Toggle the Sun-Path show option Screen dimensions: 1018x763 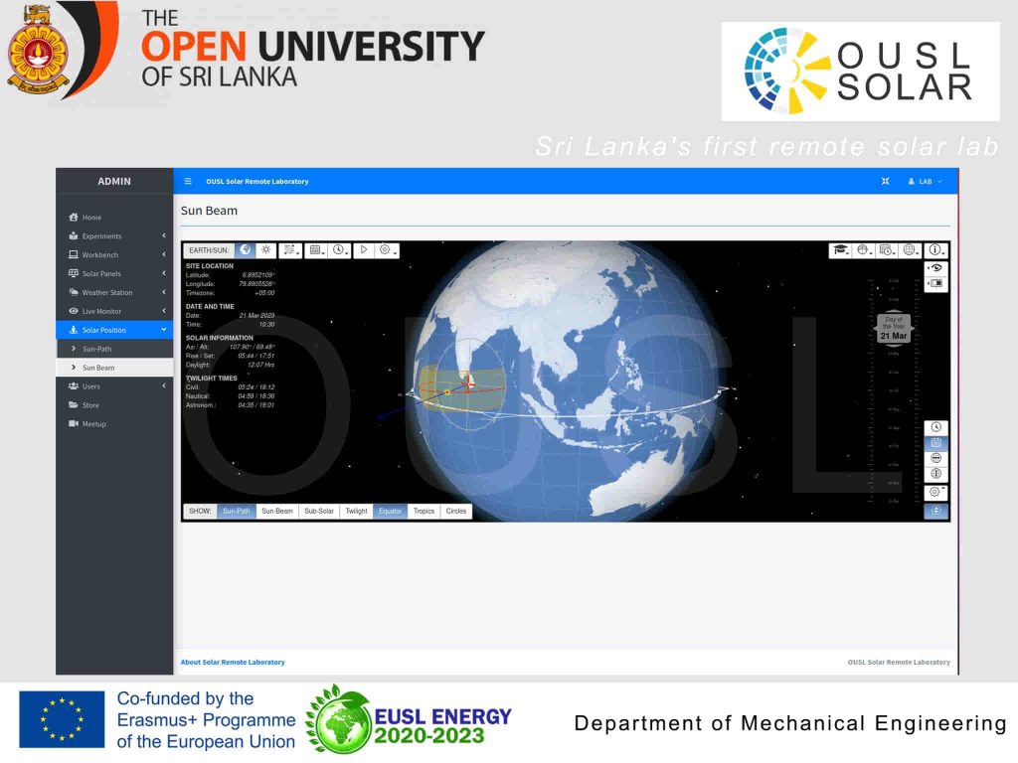[237, 512]
